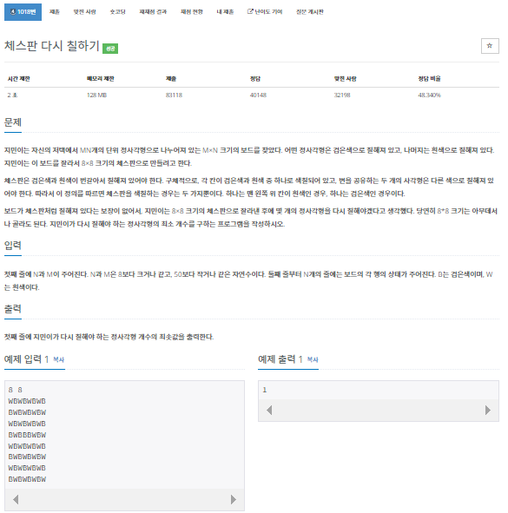Open the 난이도 기여 external link
Image resolution: width=508 pixels, height=513 pixels.
[x=265, y=12]
